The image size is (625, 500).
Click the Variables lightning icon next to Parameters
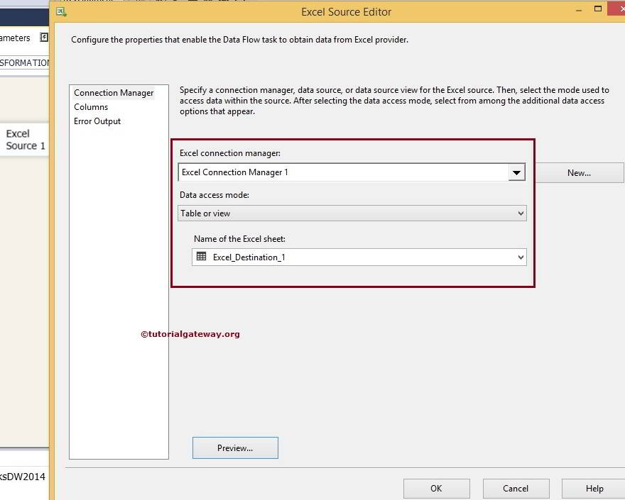coord(44,37)
